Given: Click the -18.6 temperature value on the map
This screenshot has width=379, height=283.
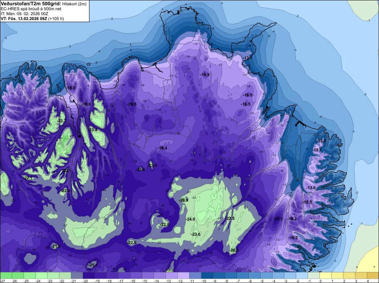Looking at the screenshot, I should (x=86, y=104).
